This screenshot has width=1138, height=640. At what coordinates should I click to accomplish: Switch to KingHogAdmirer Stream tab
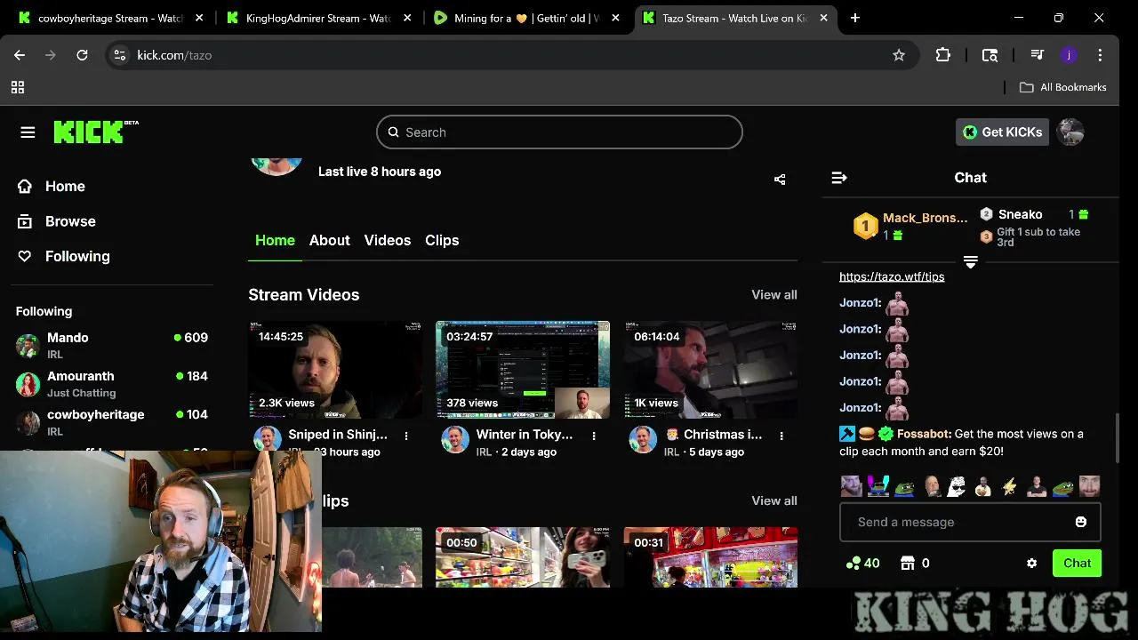tap(318, 18)
